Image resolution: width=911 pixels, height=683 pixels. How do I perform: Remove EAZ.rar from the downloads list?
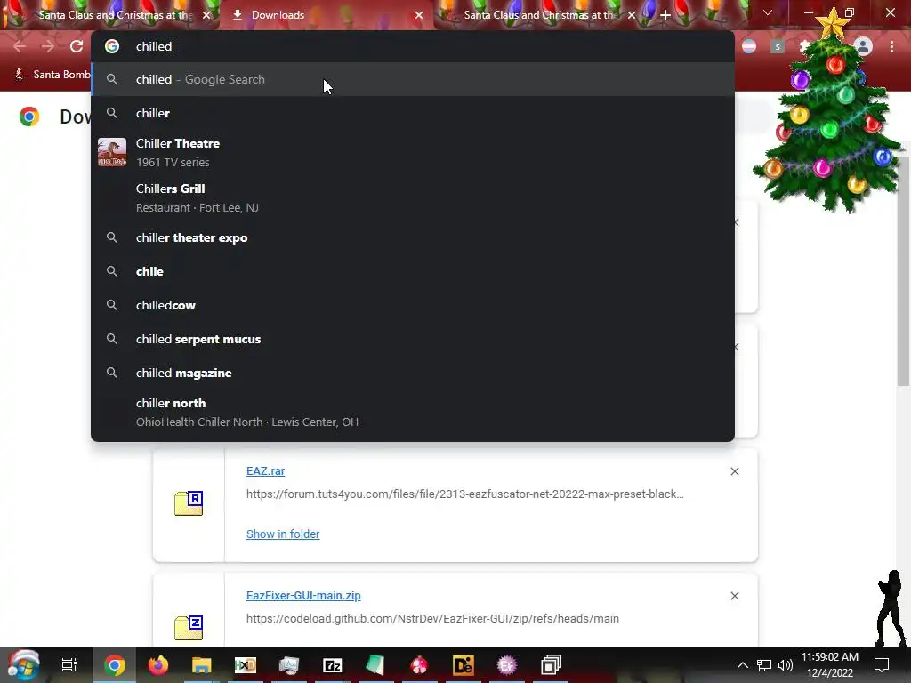734,471
